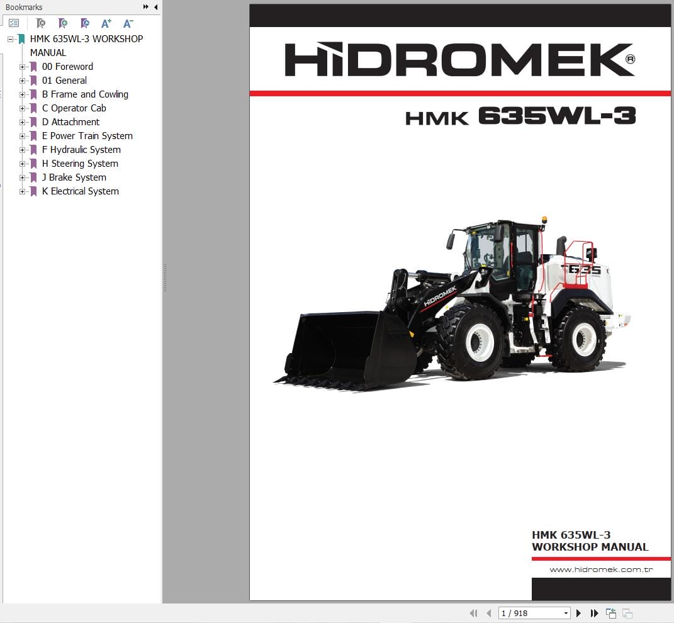This screenshot has height=623, width=674.
Task: Click the next view icon
Action: tap(627, 613)
